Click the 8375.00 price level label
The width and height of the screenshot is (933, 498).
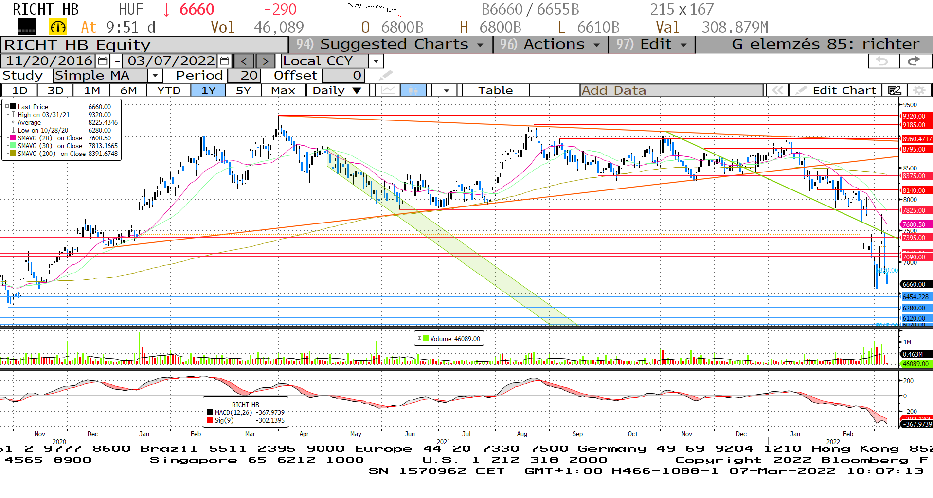click(x=917, y=176)
